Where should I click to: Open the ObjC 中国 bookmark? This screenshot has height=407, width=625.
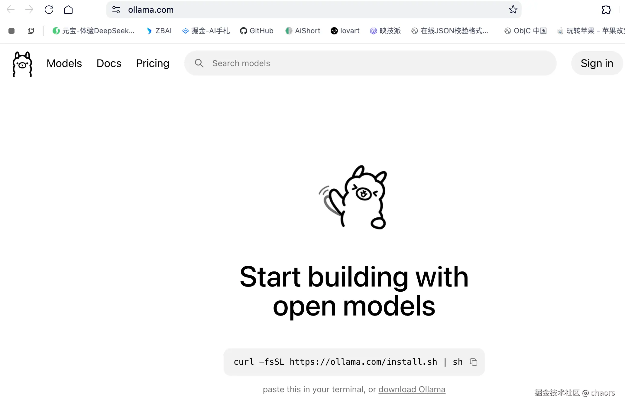(x=526, y=31)
